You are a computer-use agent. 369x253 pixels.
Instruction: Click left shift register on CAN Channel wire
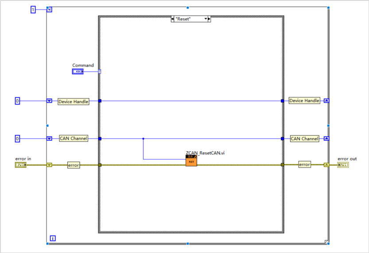pos(49,138)
